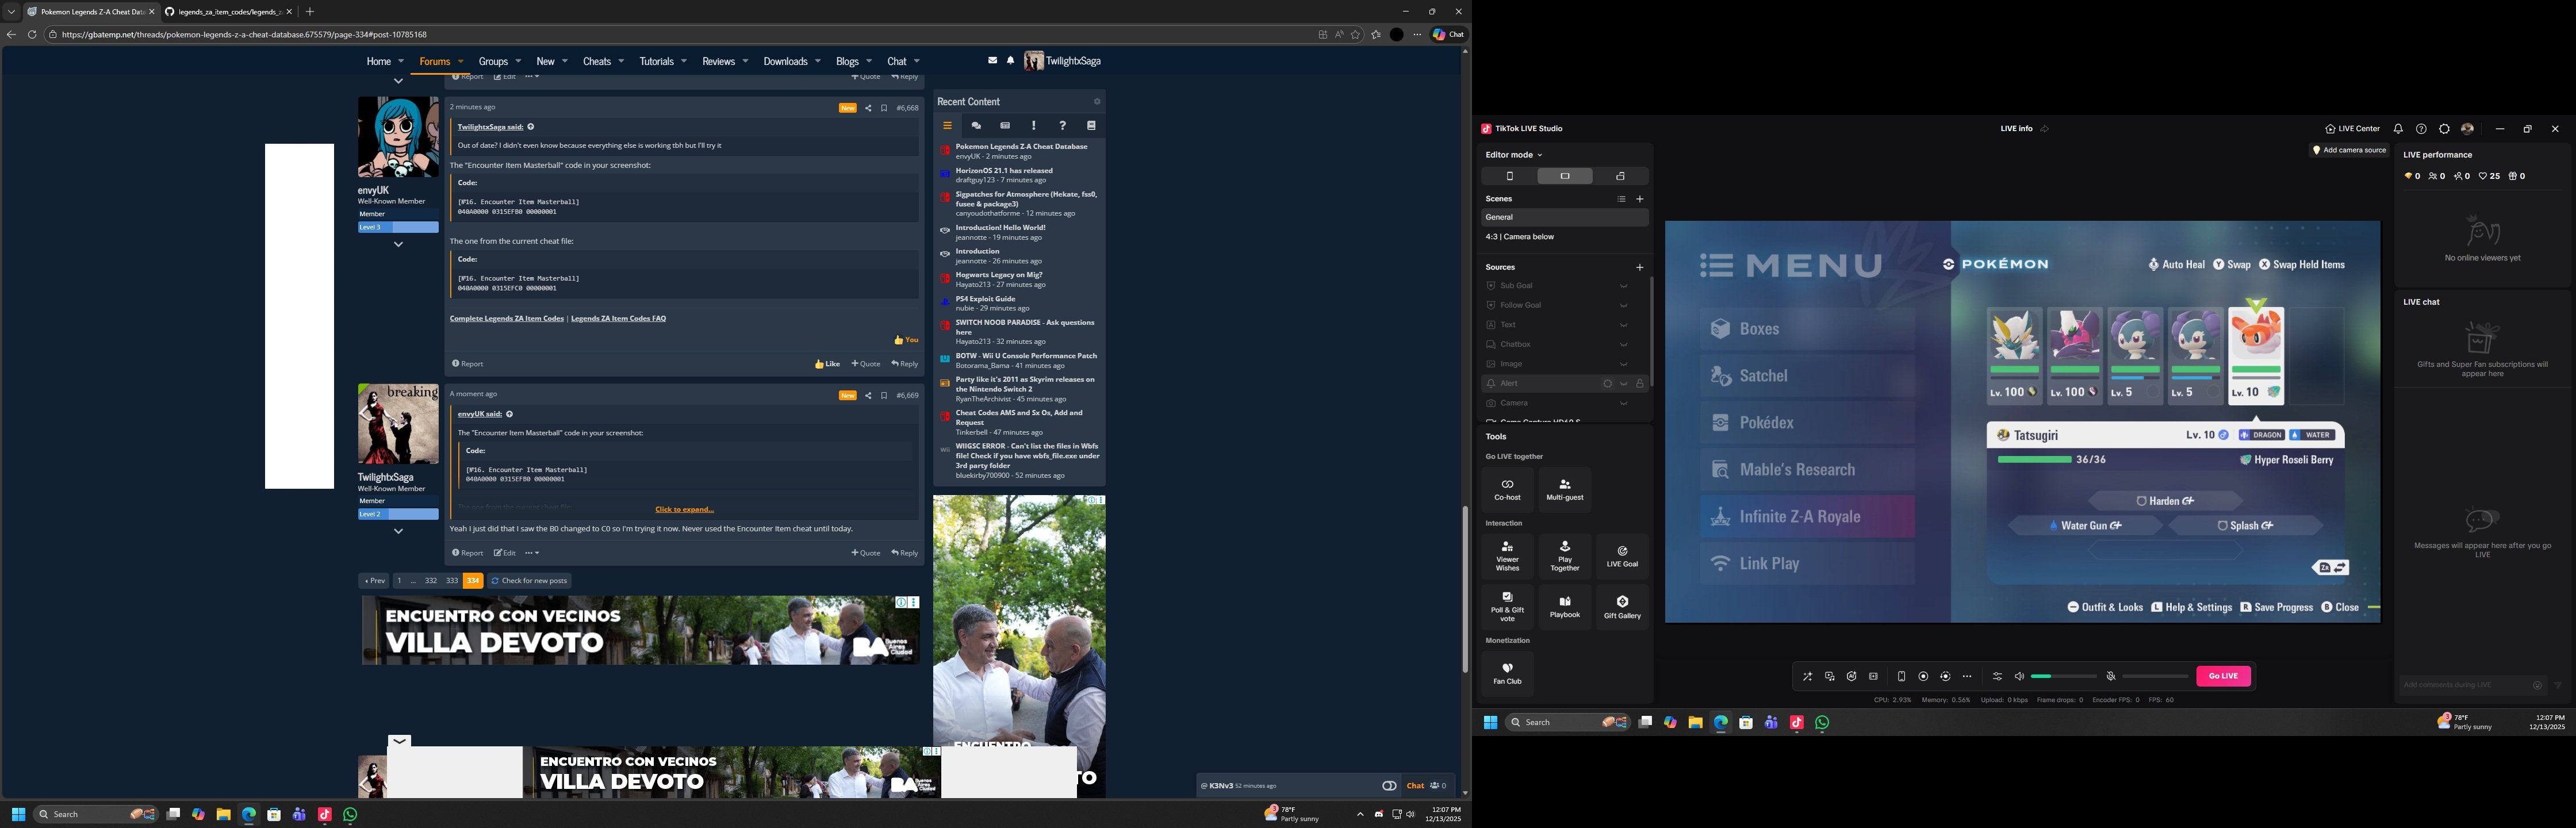The width and height of the screenshot is (2576, 828).
Task: Open the LIVE Goal tool
Action: (1622, 556)
